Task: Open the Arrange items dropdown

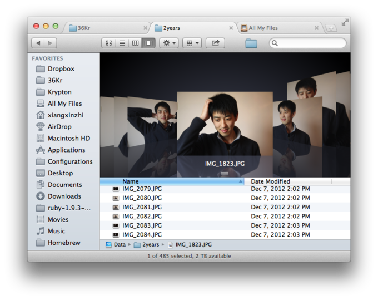Action: click(x=192, y=43)
